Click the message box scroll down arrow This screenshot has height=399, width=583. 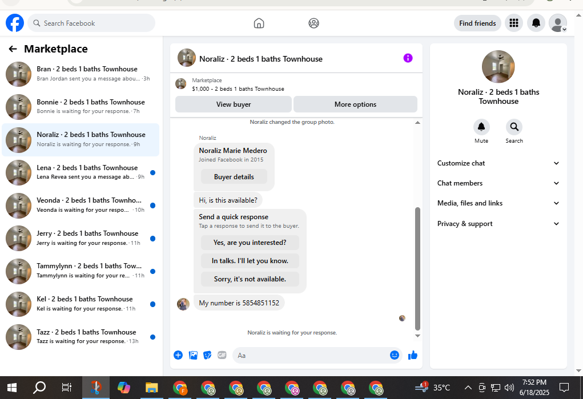click(x=417, y=336)
